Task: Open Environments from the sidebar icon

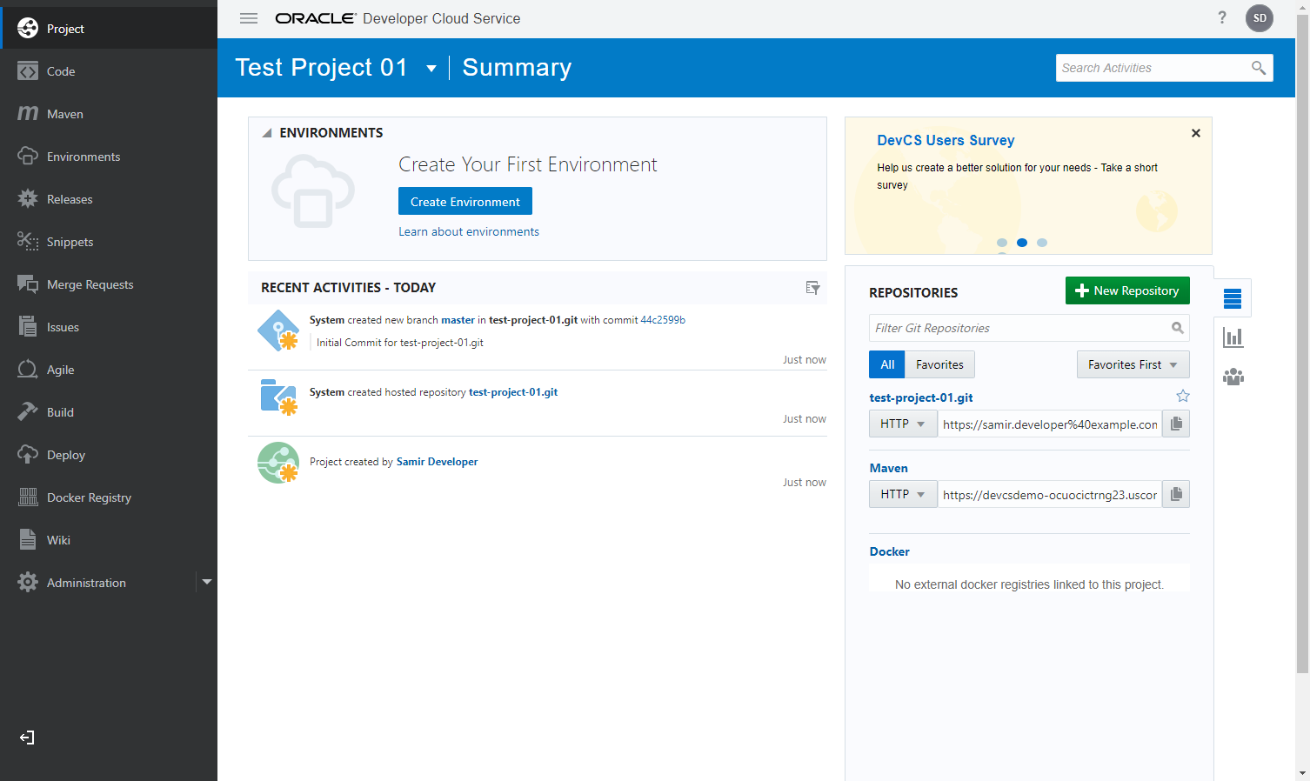Action: tap(28, 157)
